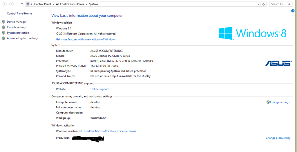The width and height of the screenshot is (297, 152).
Task: Click the Back navigation arrow
Action: point(5,4)
